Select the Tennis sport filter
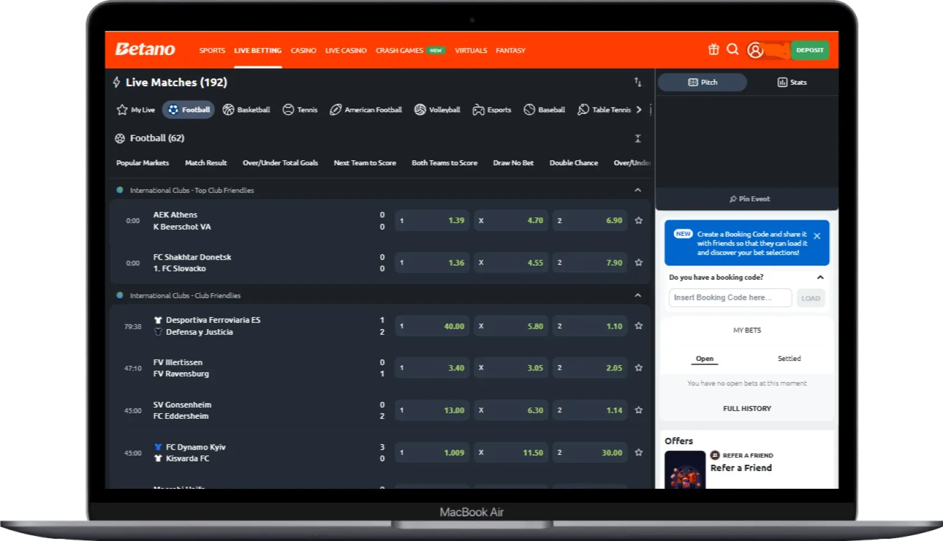This screenshot has width=943, height=541. click(x=300, y=110)
